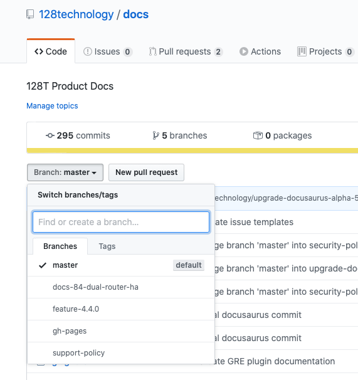
Task: View the 5 branches list
Action: coord(180,135)
